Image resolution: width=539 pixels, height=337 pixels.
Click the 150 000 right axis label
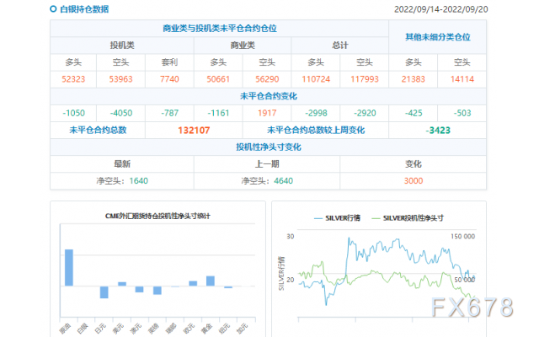(x=462, y=236)
